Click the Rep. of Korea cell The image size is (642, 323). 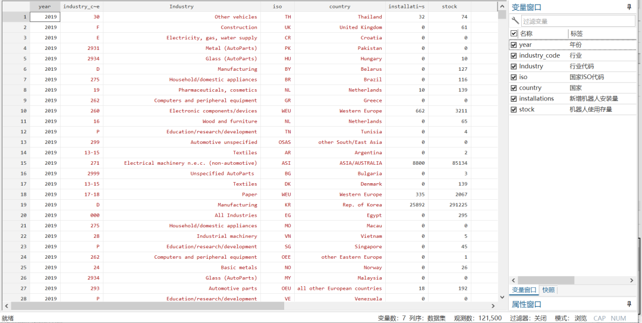[x=340, y=205]
